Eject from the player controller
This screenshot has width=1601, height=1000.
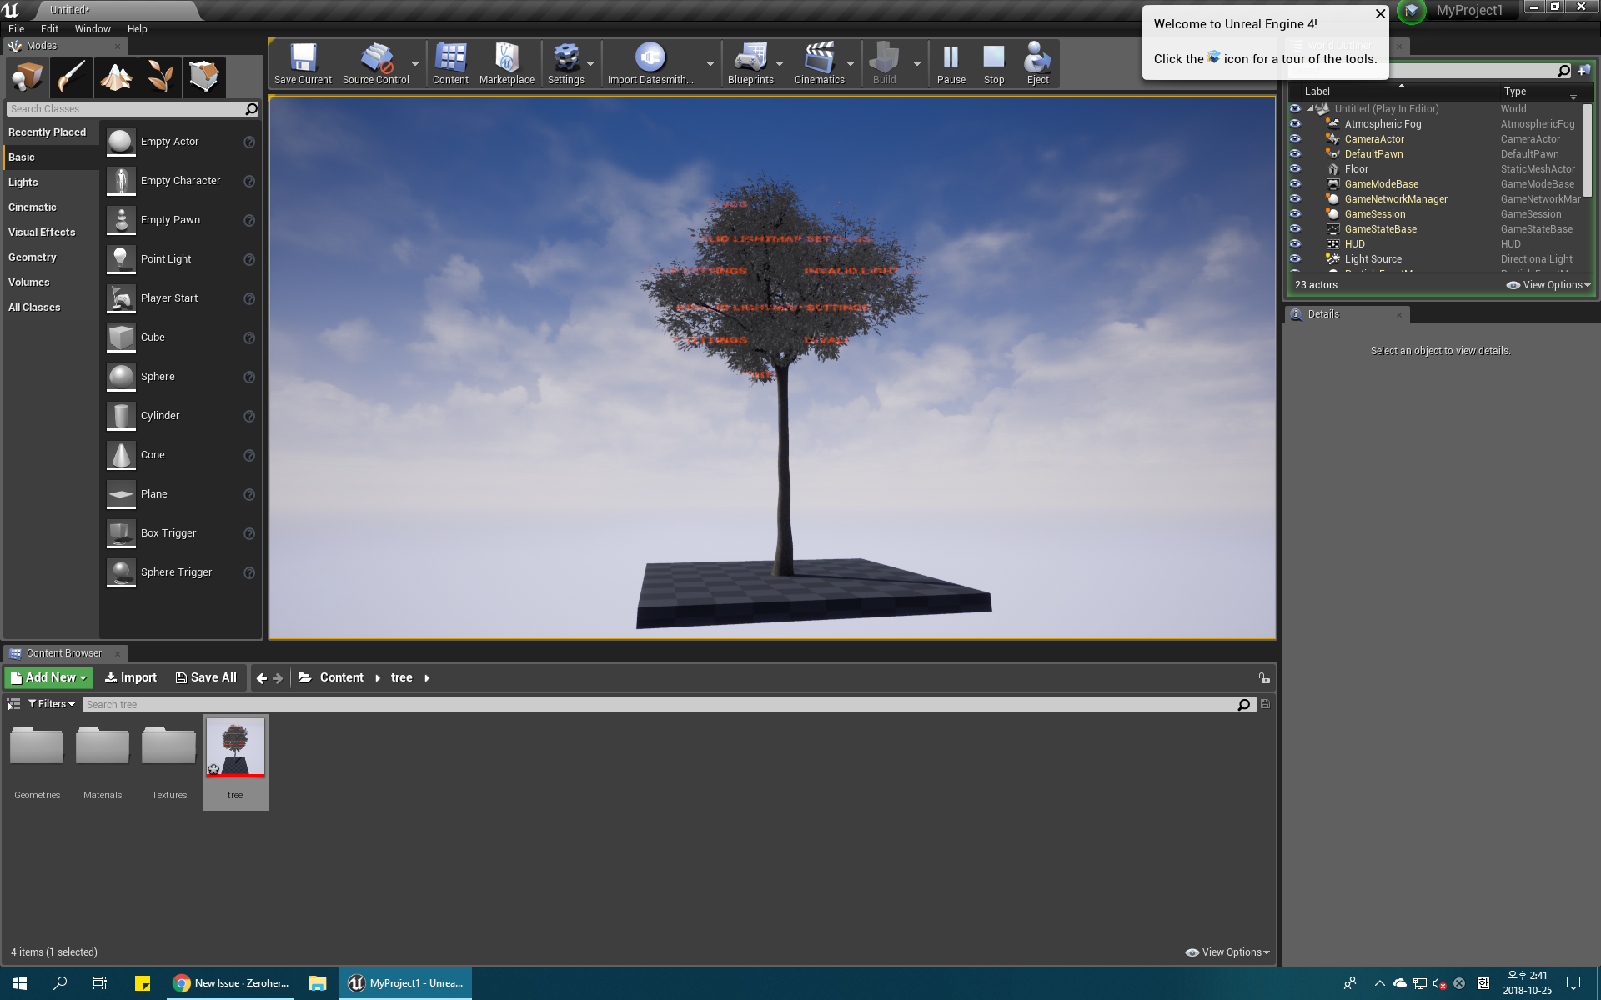pos(1037,64)
